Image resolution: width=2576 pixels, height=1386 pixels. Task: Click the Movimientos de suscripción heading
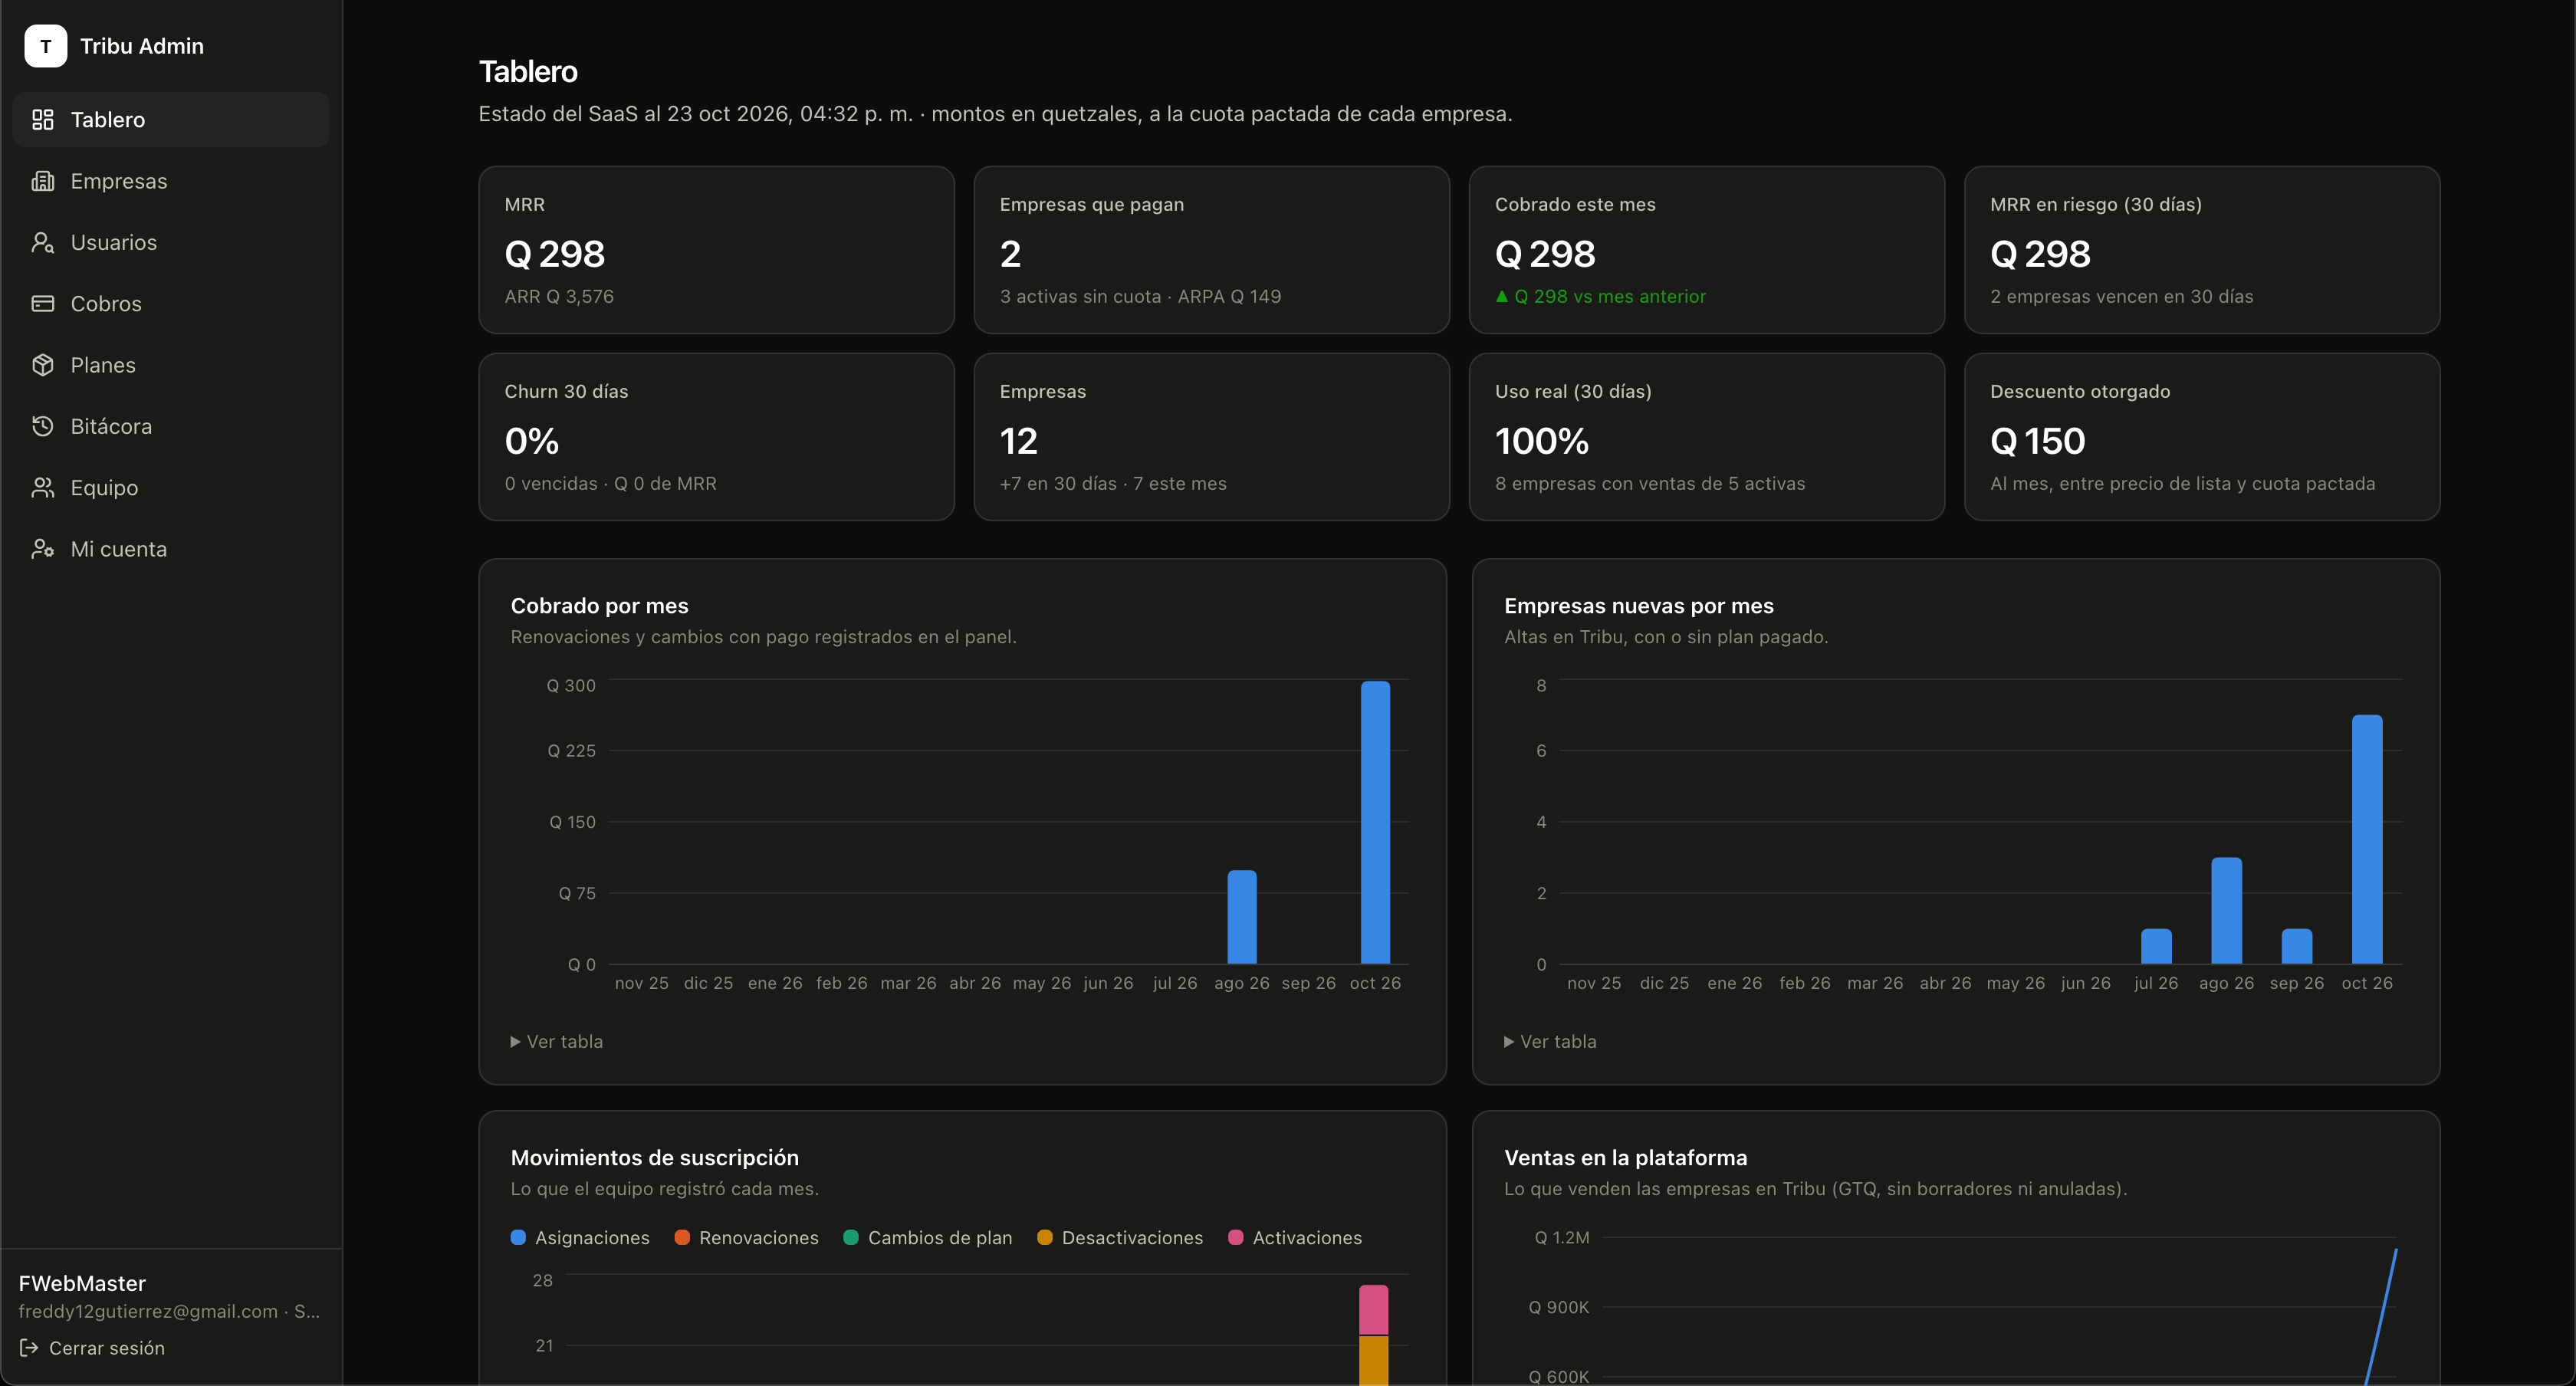point(655,1157)
